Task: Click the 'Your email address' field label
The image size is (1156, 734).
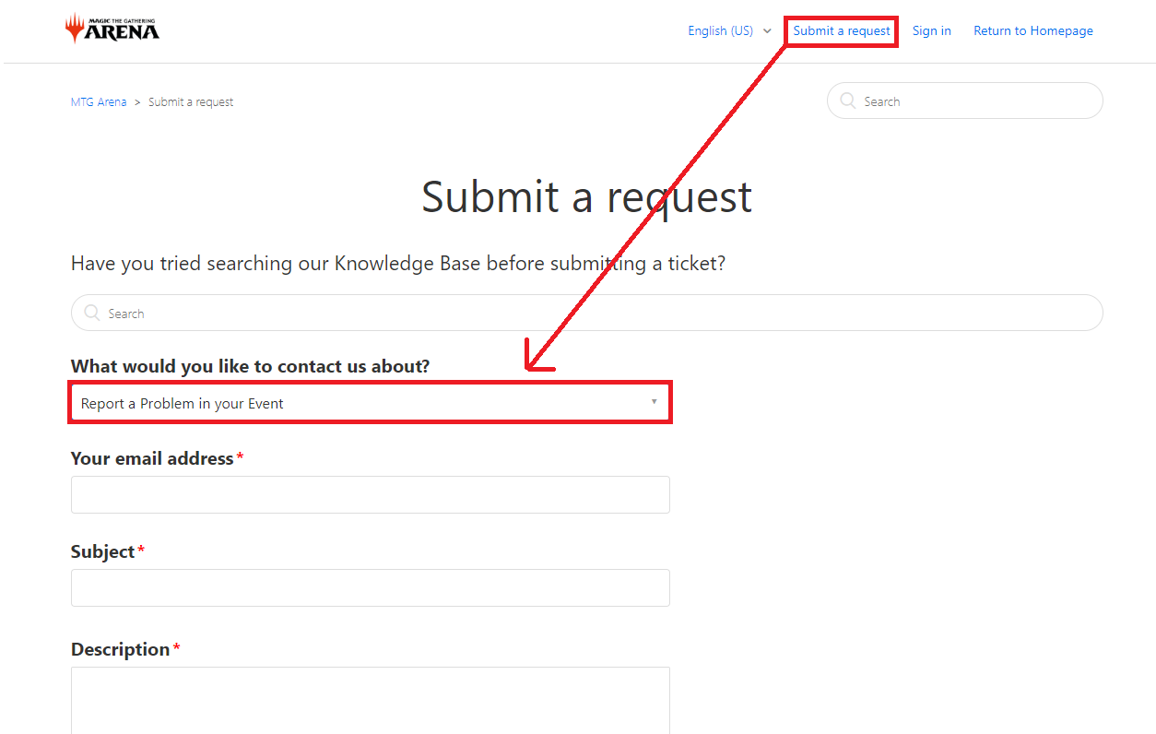Action: pyautogui.click(x=152, y=459)
